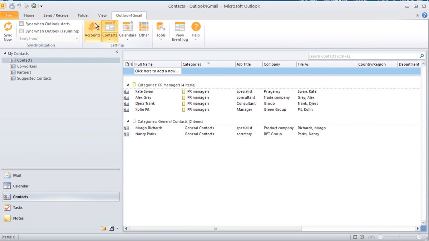
Task: Collapse the PR managers category group
Action: click(128, 85)
